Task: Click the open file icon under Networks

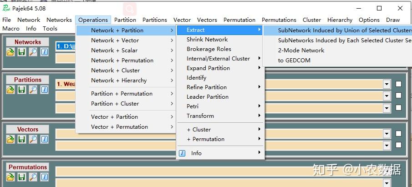Action: pos(10,52)
